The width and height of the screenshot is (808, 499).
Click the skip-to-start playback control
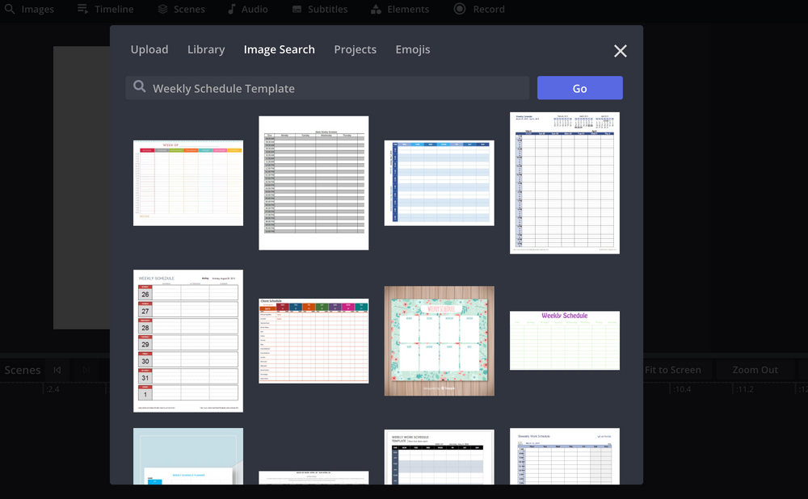point(57,369)
